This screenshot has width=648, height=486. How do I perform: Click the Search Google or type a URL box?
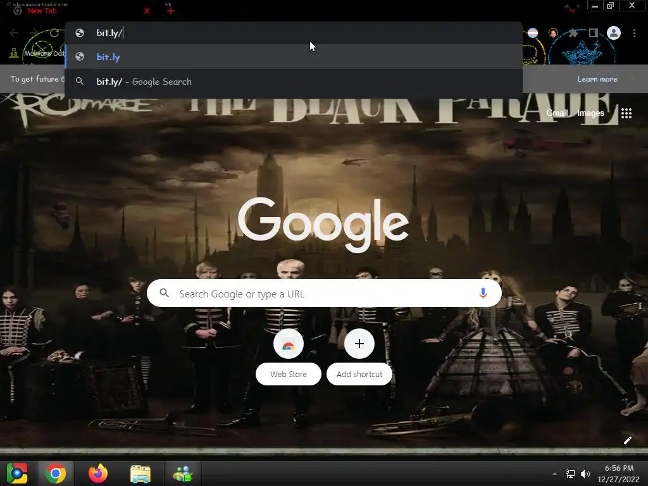click(325, 293)
